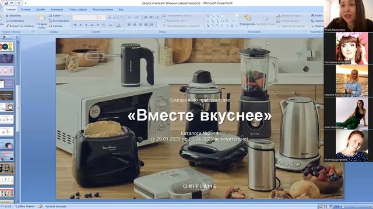The image size is (373, 209).
Task: Select the star shape in gallery
Action: [232, 26]
